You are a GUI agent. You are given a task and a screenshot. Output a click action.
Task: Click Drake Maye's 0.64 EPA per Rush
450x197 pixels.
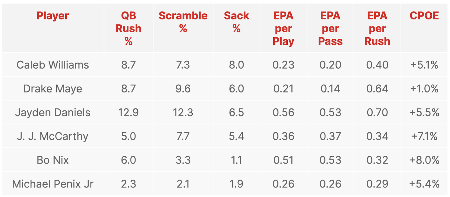pyautogui.click(x=377, y=89)
